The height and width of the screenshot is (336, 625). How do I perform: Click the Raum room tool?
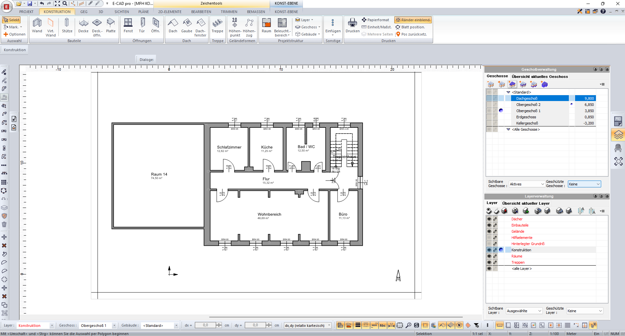266,26
